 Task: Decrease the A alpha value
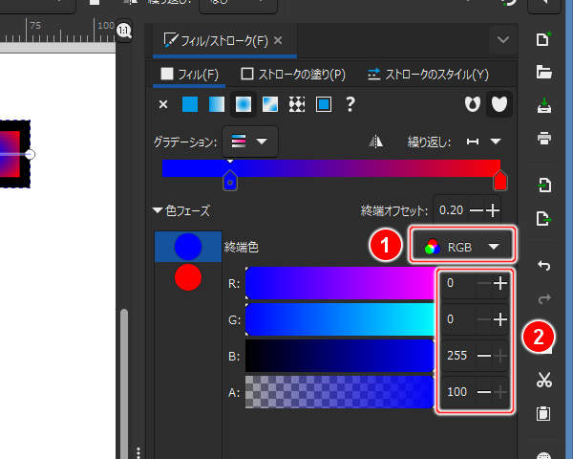[484, 392]
